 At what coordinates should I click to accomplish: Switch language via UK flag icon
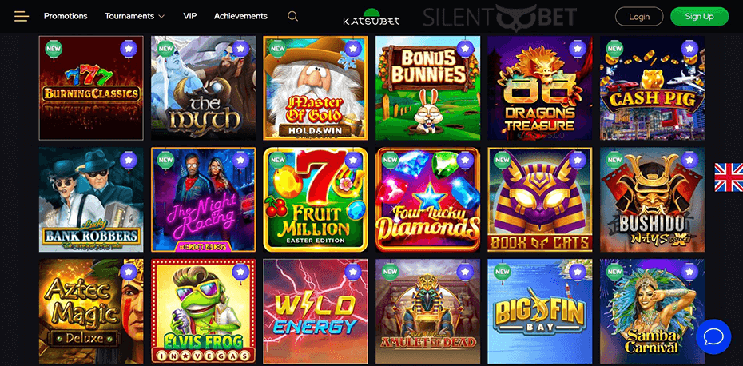click(x=729, y=177)
